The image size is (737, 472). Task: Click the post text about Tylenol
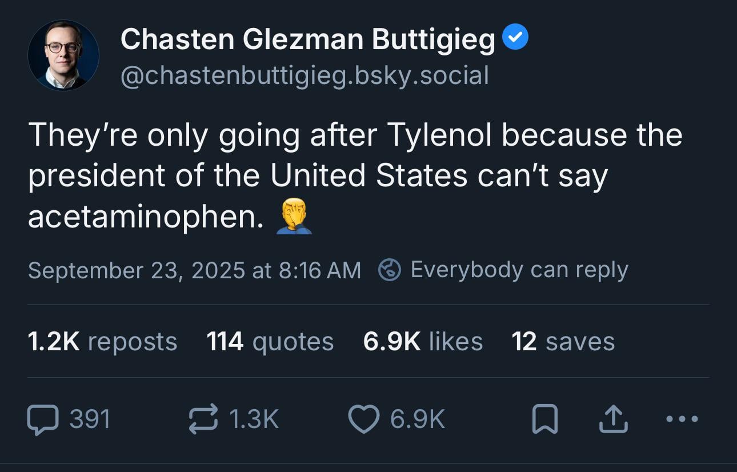point(354,175)
